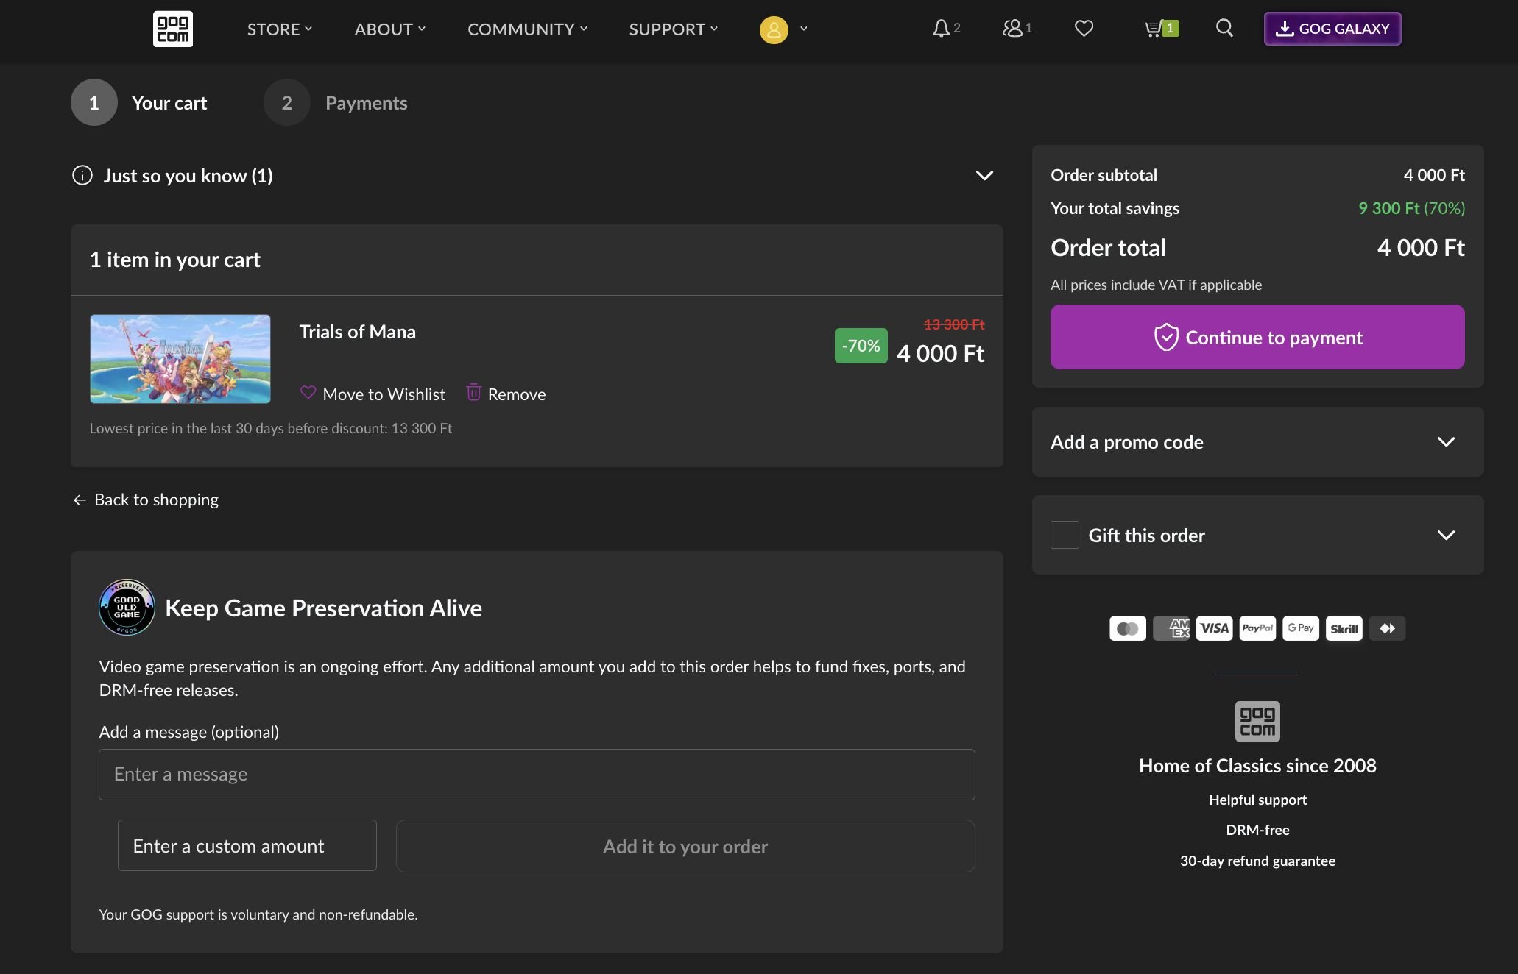Screen dimensions: 1518x974
Task: Click the struck-through 13 300 Ft price
Action: click(954, 324)
